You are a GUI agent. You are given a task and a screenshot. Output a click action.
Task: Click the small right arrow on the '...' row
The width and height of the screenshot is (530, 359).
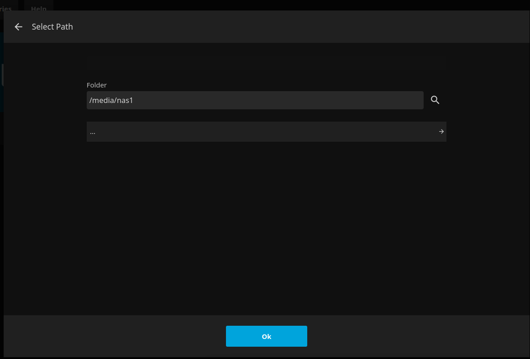coord(441,132)
